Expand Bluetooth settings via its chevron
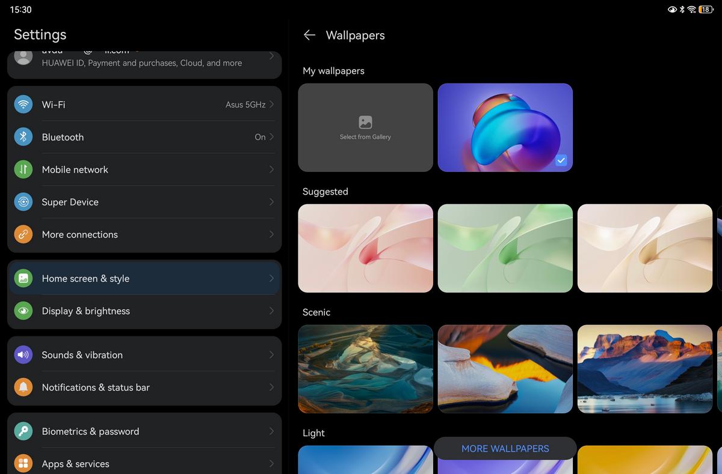Image resolution: width=722 pixels, height=474 pixels. tap(271, 137)
